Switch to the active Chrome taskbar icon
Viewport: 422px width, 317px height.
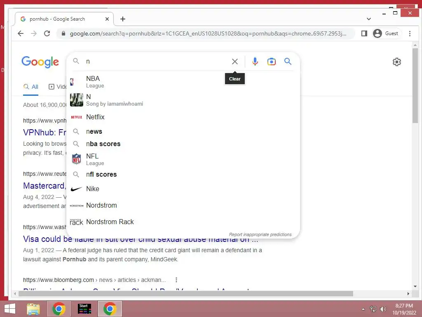(x=110, y=309)
